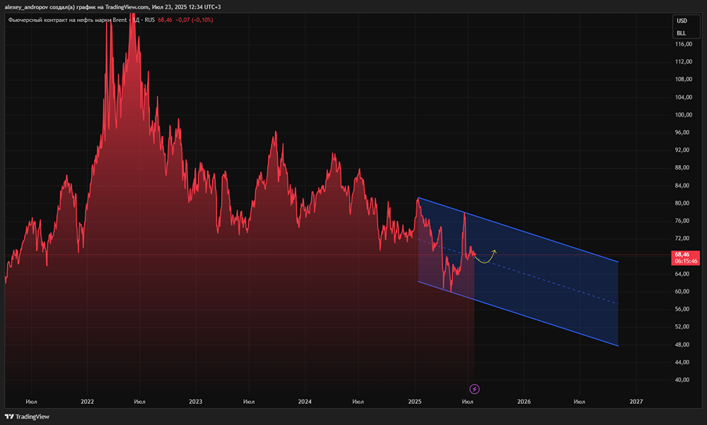Click the 48,00 price axis label
The width and height of the screenshot is (707, 425).
tap(682, 345)
